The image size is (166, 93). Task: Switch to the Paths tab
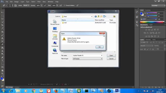coord(154,40)
